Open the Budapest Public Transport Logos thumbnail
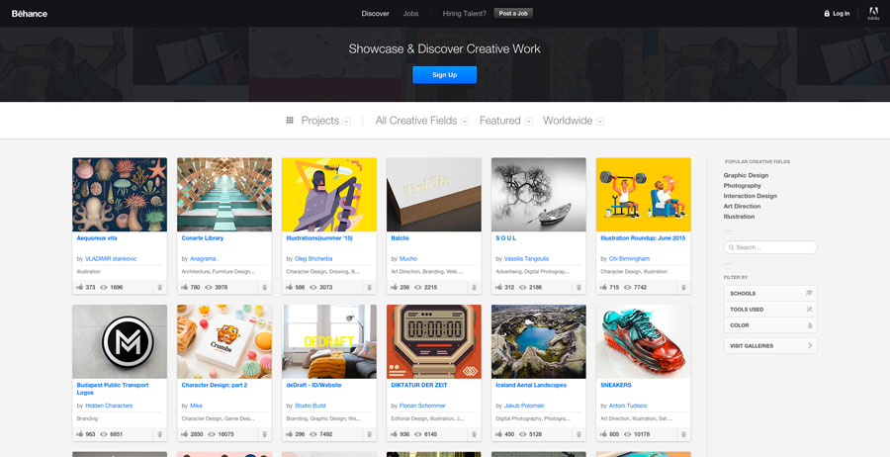 pyautogui.click(x=120, y=341)
